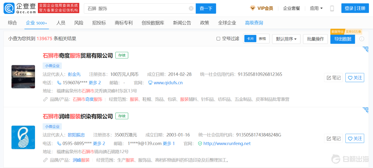Click the QR code corner of 奇度服饰 card
Viewport: 373px width, 168px height.
(365, 49)
